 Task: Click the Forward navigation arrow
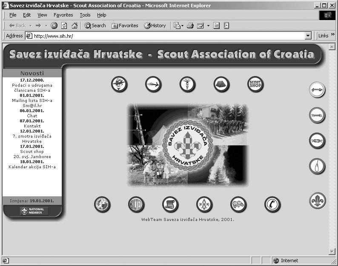point(38,25)
